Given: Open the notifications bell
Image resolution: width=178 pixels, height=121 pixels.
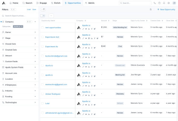Looking at the screenshot, I should click(x=164, y=3).
